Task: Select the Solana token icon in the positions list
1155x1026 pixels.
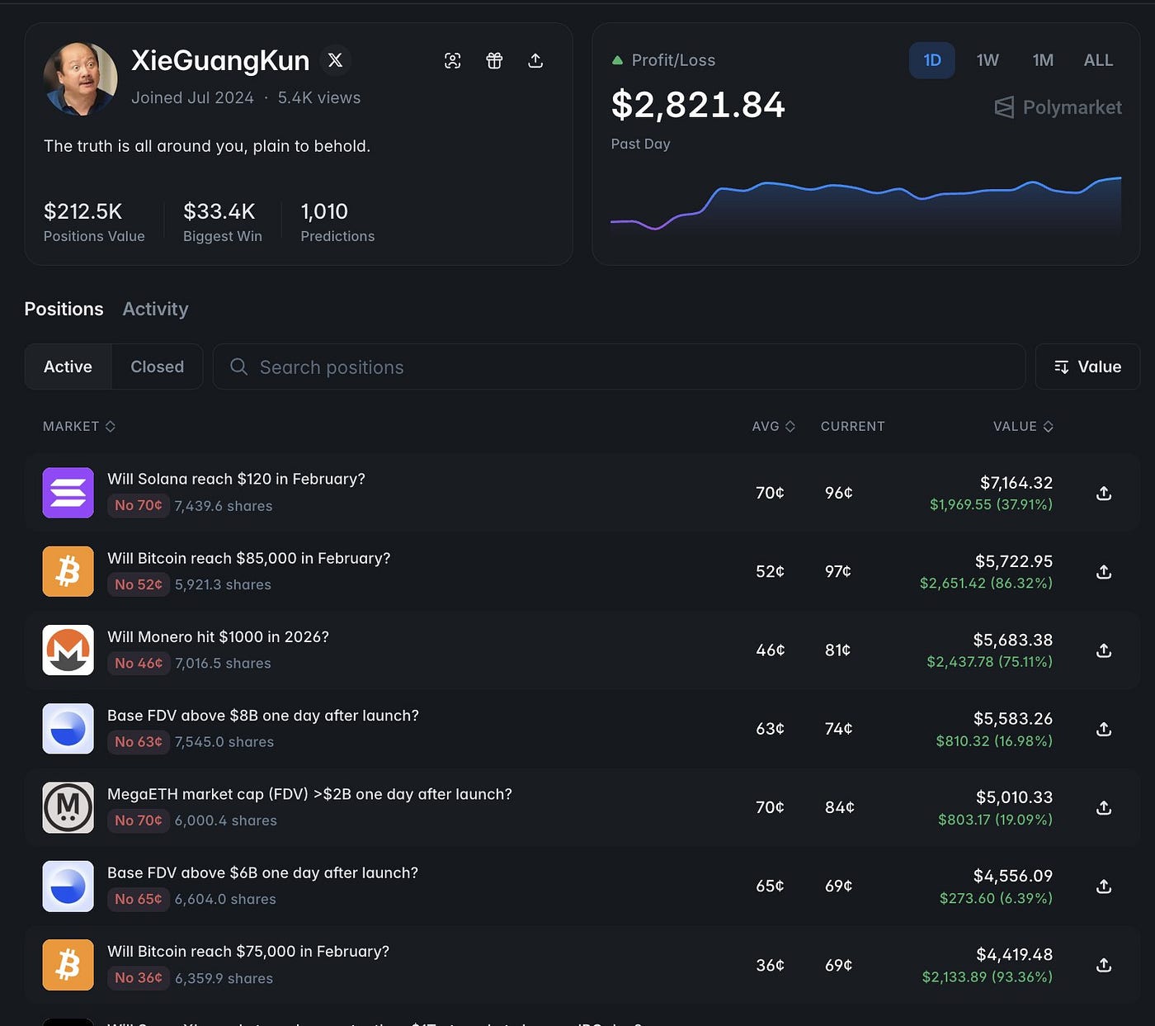Action: point(68,493)
